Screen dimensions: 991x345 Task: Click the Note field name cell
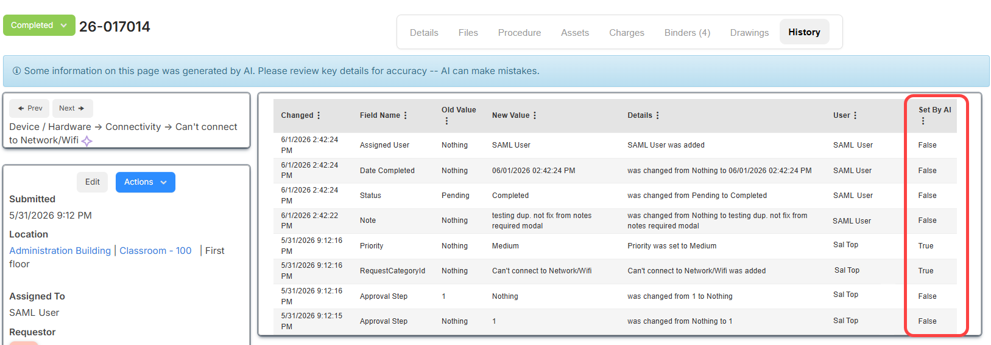pyautogui.click(x=368, y=220)
